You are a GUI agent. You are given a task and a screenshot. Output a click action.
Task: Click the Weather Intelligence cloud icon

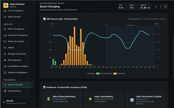(x=5, y=73)
